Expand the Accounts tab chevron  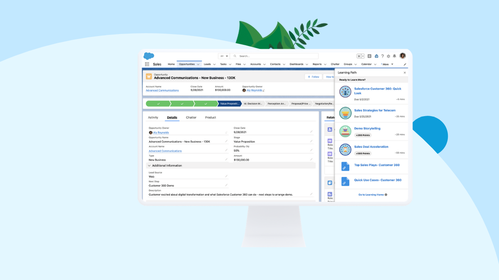point(264,64)
